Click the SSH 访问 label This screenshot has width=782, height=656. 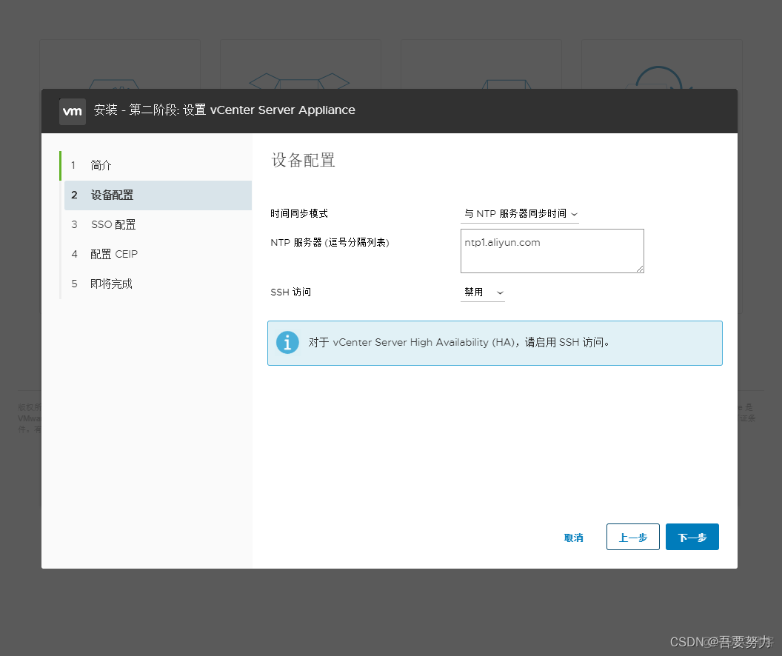click(291, 292)
